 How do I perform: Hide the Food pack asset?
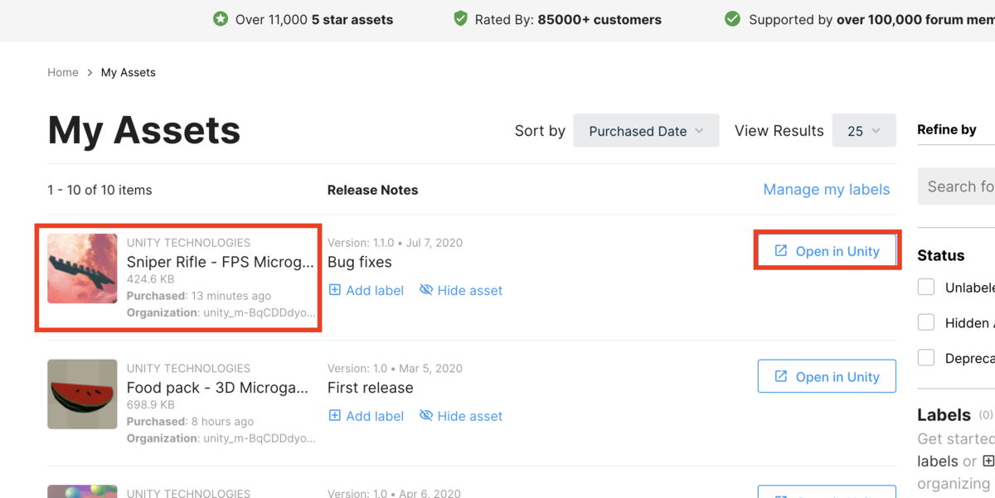[461, 416]
